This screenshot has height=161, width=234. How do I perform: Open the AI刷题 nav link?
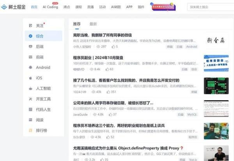click(116, 7)
